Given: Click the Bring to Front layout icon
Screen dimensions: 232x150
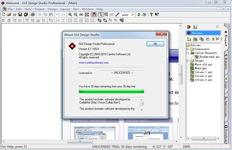Looking at the screenshot, I should 99,20.
